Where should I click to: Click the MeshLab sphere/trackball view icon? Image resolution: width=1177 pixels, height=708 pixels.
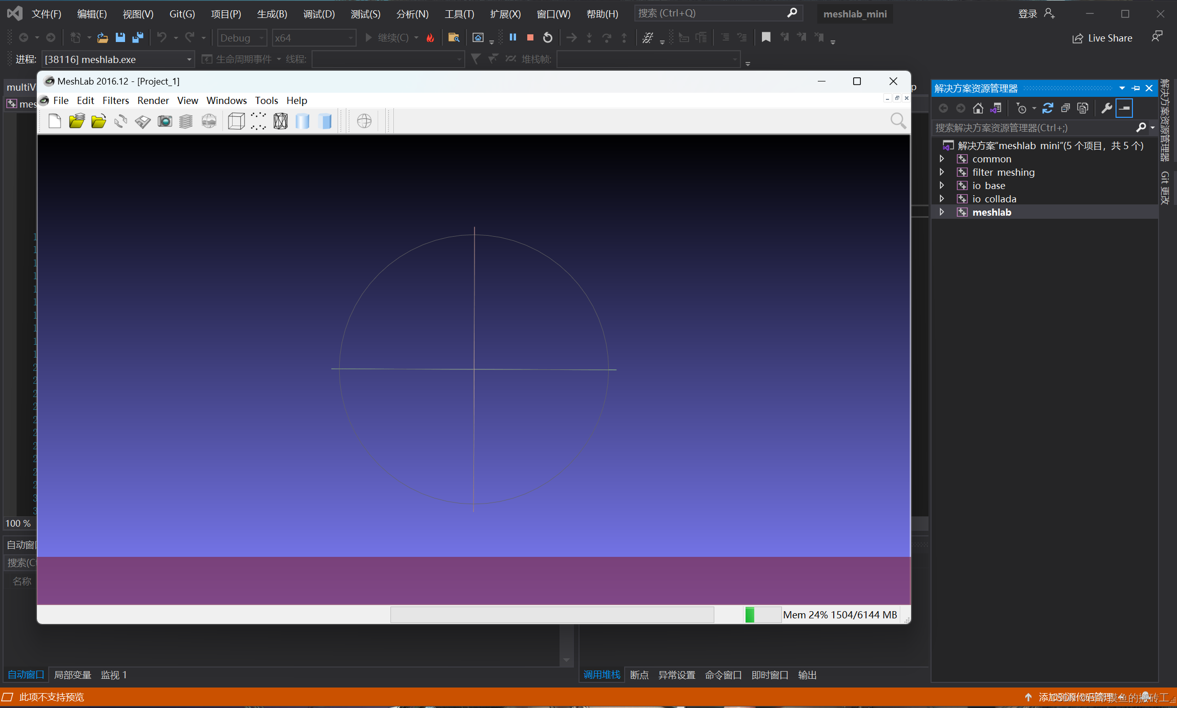pos(364,121)
